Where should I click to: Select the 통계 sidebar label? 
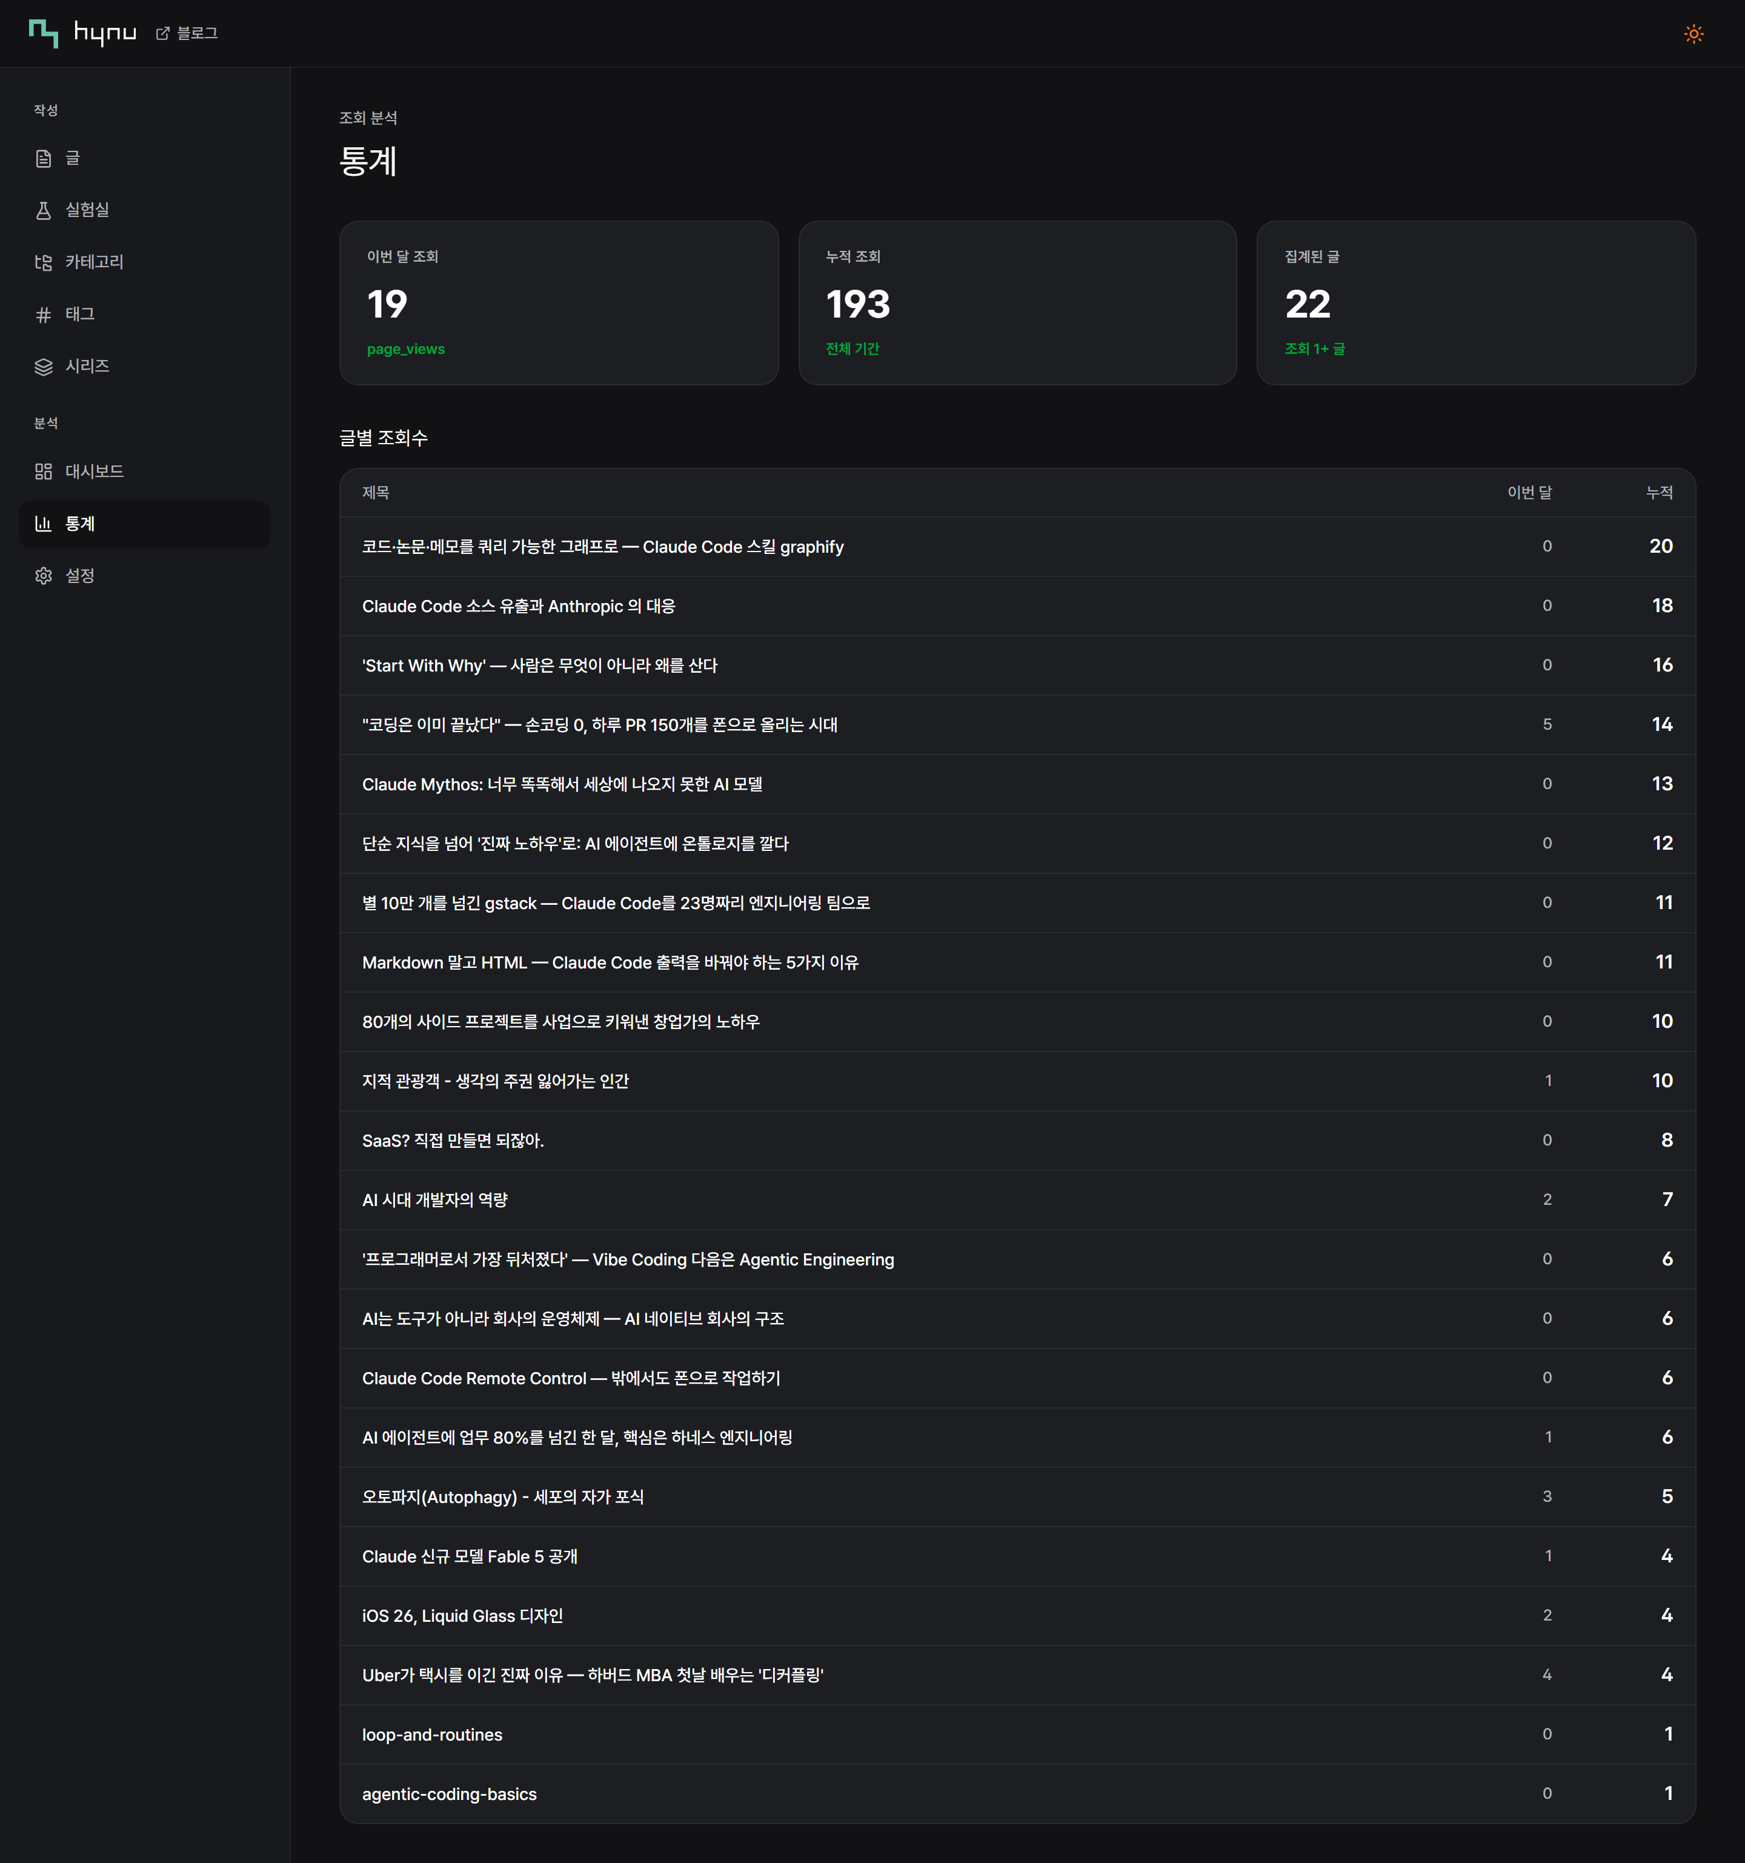pyautogui.click(x=79, y=524)
